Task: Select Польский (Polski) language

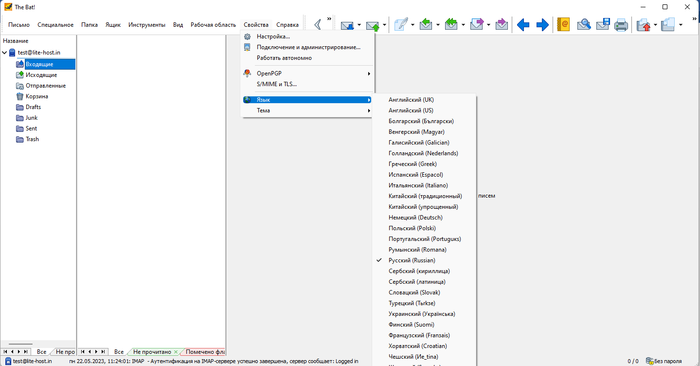Action: [x=424, y=228]
